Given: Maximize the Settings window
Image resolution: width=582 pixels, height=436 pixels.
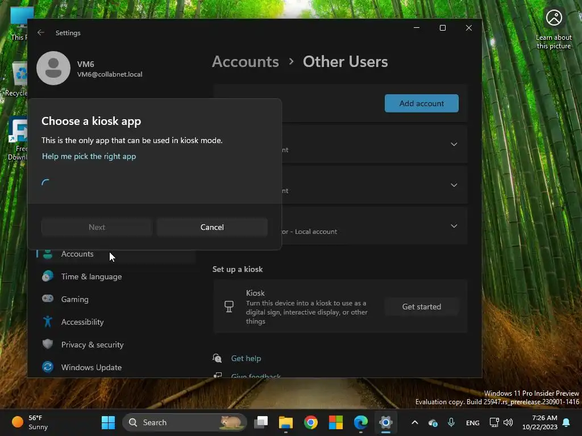Looking at the screenshot, I should pyautogui.click(x=442, y=28).
